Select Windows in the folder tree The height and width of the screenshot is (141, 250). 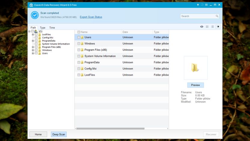click(x=47, y=50)
